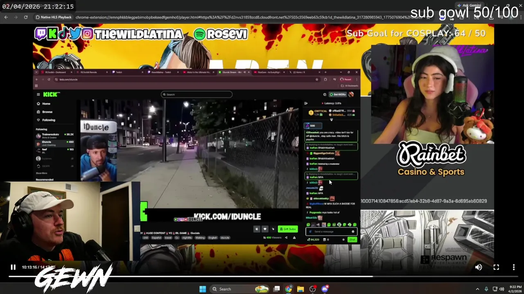Open the network status tray icon
This screenshot has height=294, width=524.
click(495, 289)
